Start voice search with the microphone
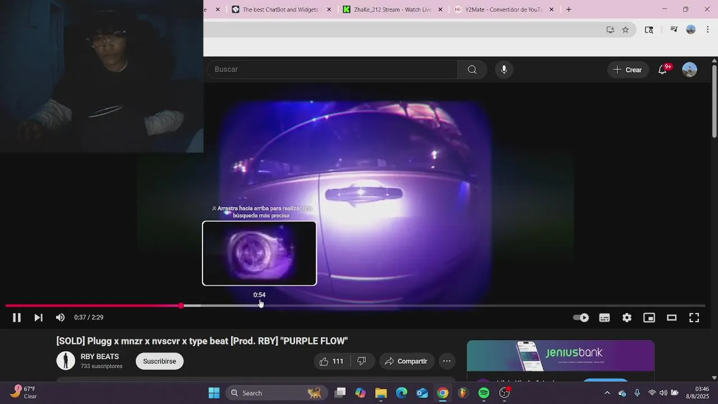The image size is (718, 404). 504,70
